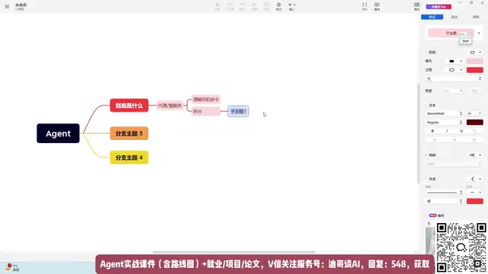488x274 pixels.
Task: Click the horizontal scrollbar at canvas bottom
Action: click(x=234, y=252)
